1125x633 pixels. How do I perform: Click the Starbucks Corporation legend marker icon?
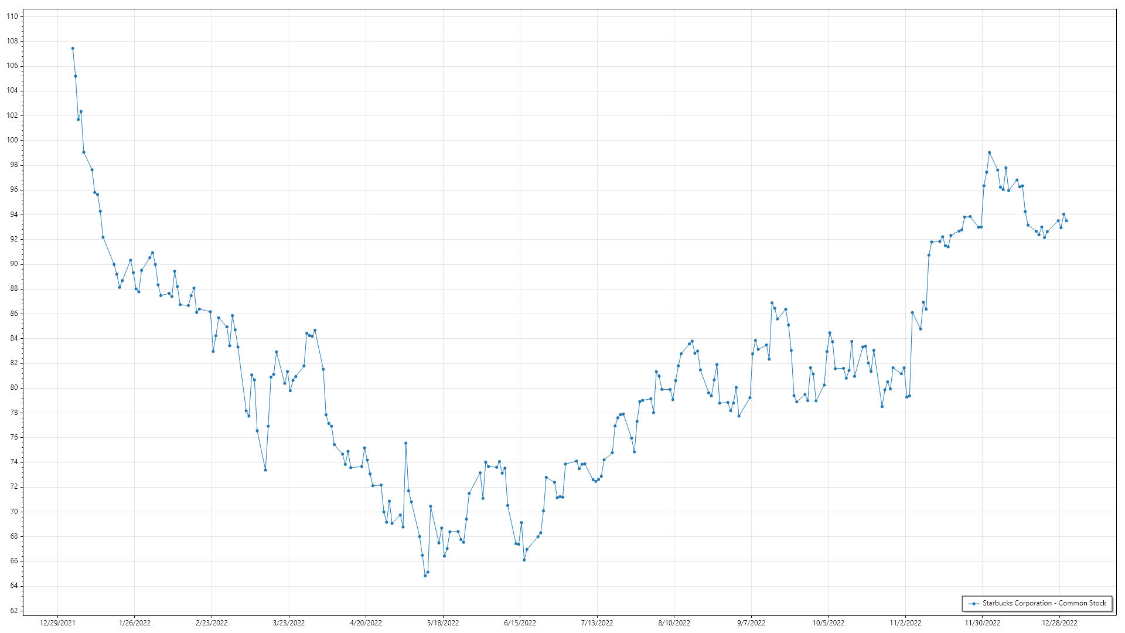tap(974, 603)
